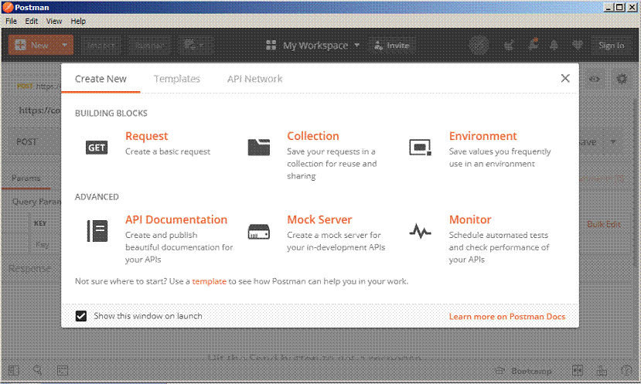Image resolution: width=641 pixels, height=384 pixels.
Task: Click the sync status icon in header
Action: (479, 45)
